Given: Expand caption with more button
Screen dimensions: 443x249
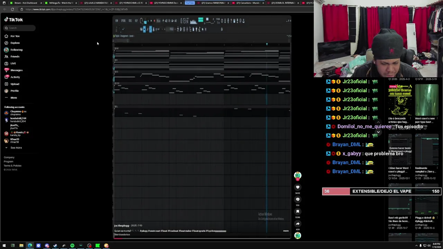Looking at the screenshot, I should click(x=286, y=231).
